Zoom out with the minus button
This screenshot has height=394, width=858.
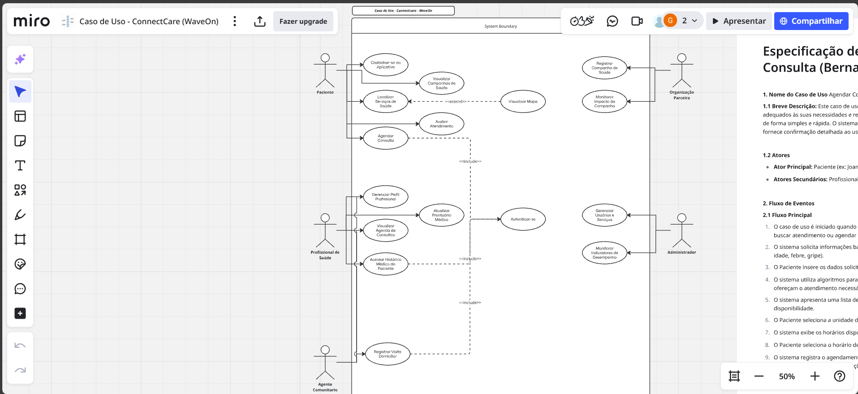point(759,376)
